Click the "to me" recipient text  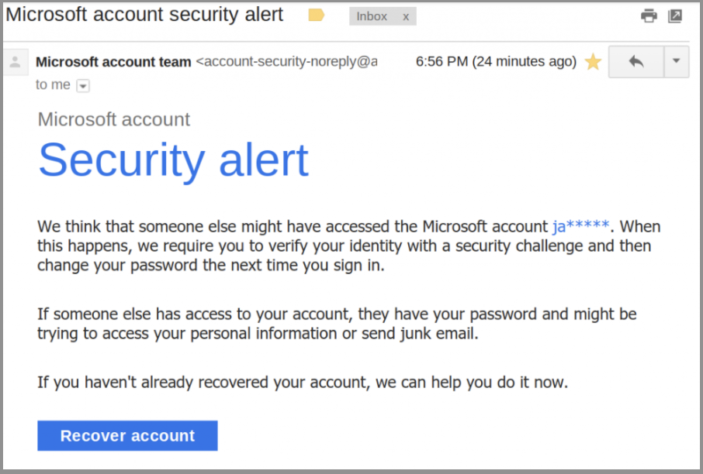(x=53, y=84)
